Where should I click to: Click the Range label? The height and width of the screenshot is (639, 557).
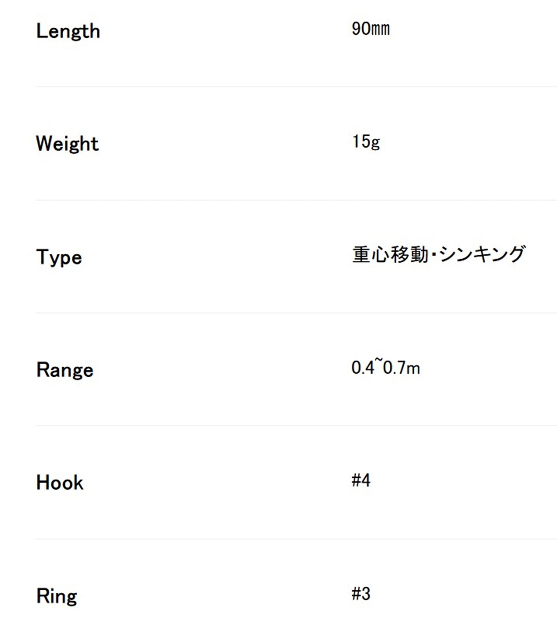[65, 370]
